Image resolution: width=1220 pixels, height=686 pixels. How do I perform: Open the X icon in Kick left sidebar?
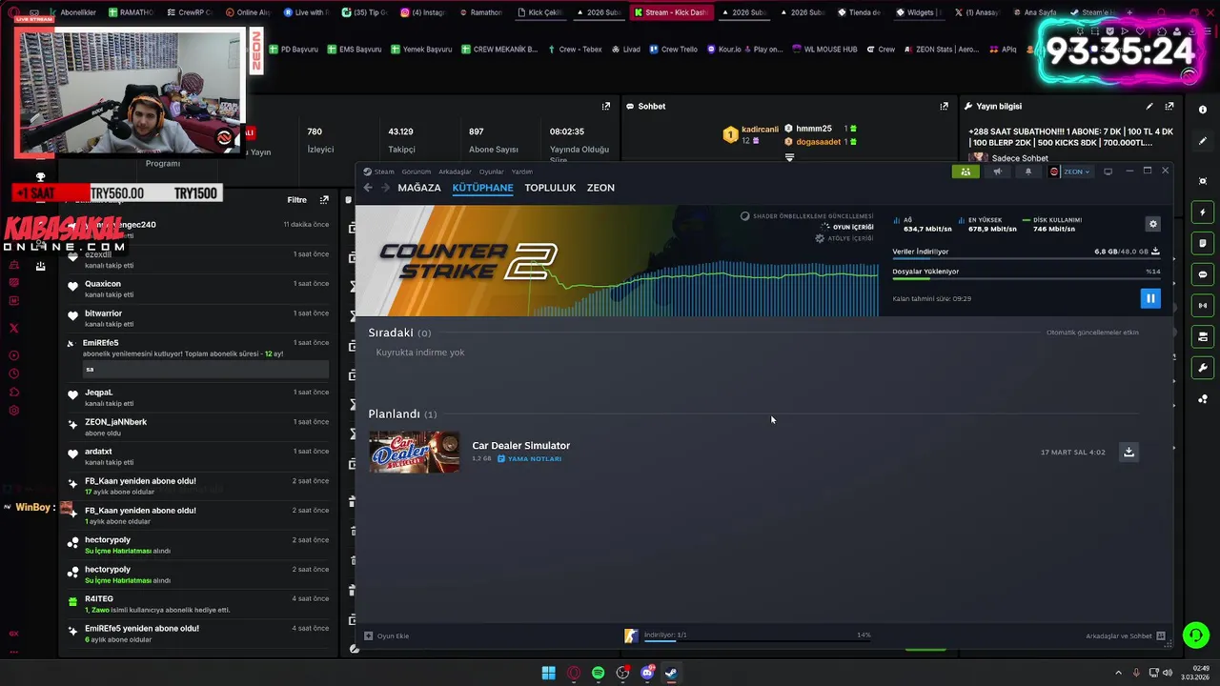[13, 328]
